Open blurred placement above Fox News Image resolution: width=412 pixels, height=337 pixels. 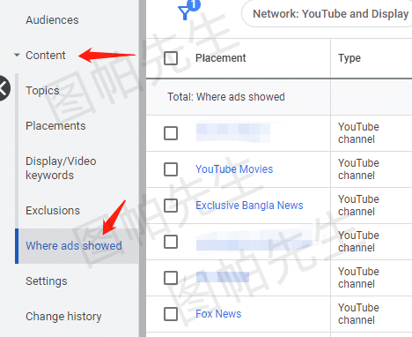(x=223, y=277)
